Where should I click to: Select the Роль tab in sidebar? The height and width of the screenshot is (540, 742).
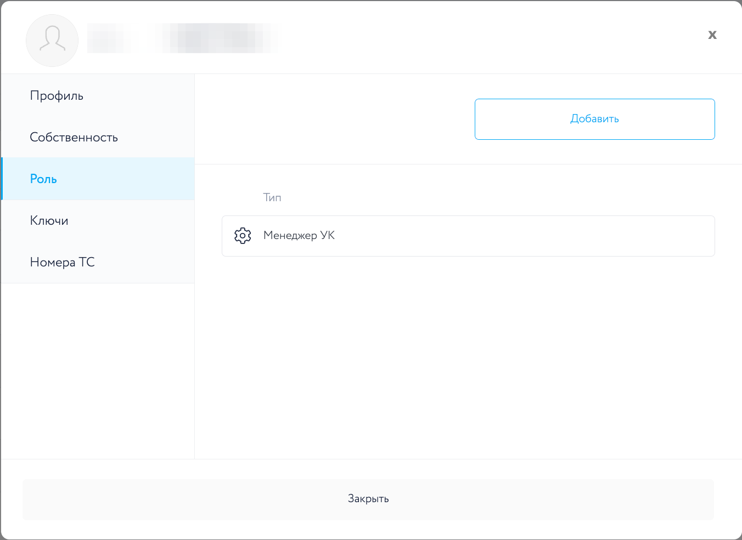[x=43, y=179]
